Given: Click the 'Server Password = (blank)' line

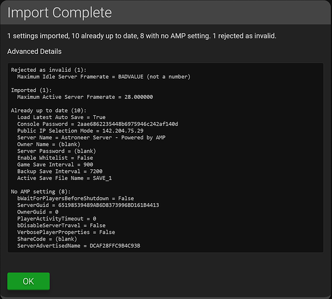Looking at the screenshot, I should pyautogui.click(x=57, y=151).
